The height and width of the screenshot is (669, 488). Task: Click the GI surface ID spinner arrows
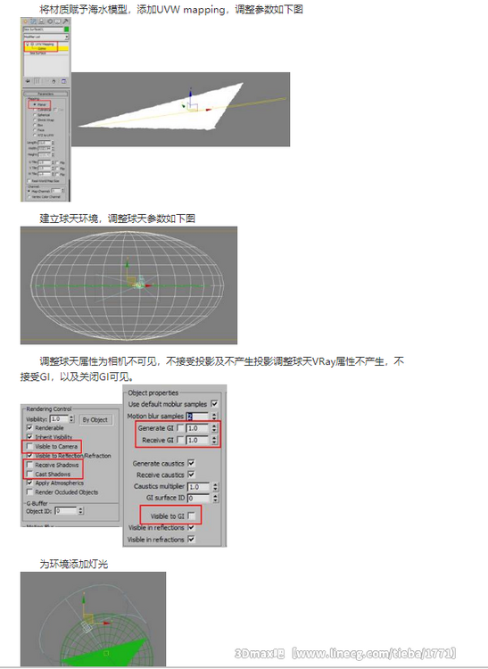pos(215,498)
